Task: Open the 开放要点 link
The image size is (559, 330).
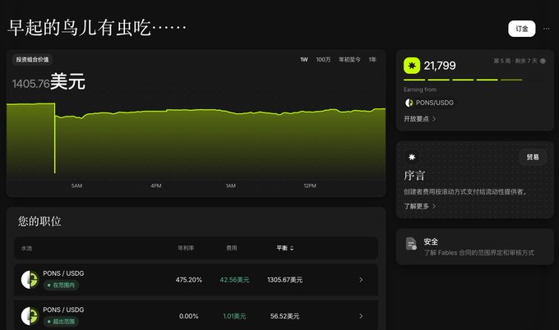Action: 416,119
